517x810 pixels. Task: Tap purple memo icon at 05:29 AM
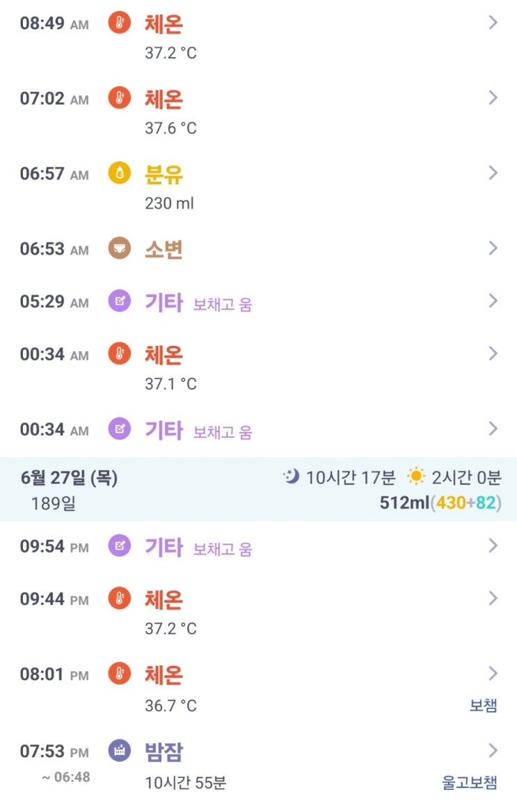tap(120, 301)
